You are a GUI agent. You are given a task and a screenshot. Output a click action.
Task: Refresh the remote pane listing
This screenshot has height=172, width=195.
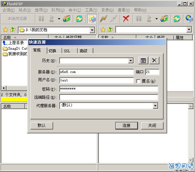click(x=177, y=19)
